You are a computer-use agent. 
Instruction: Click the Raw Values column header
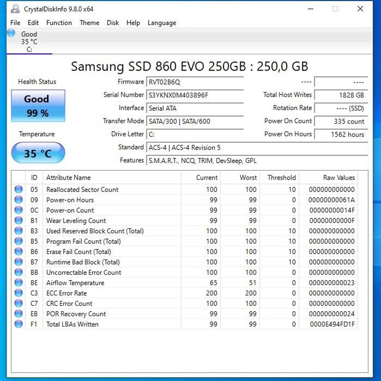(x=328, y=177)
